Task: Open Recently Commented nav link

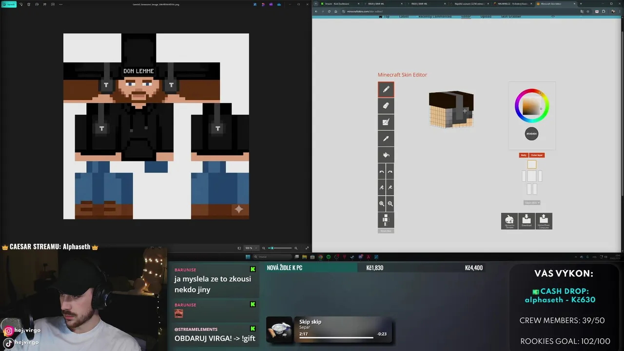Action: (435, 17)
